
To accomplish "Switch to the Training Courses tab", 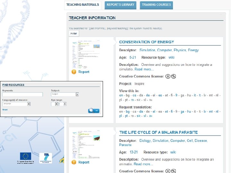I will [x=156, y=5].
